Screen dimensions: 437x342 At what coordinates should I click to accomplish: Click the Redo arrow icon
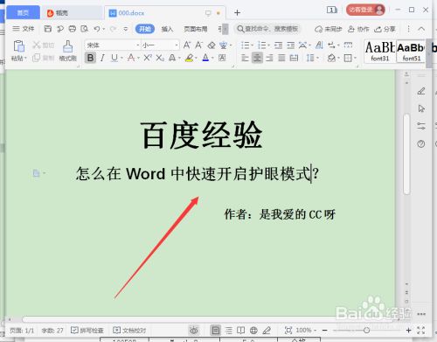click(113, 29)
